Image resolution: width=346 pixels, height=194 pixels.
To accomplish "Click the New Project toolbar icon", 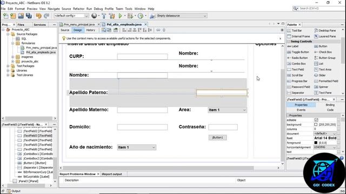I will coord(13,16).
